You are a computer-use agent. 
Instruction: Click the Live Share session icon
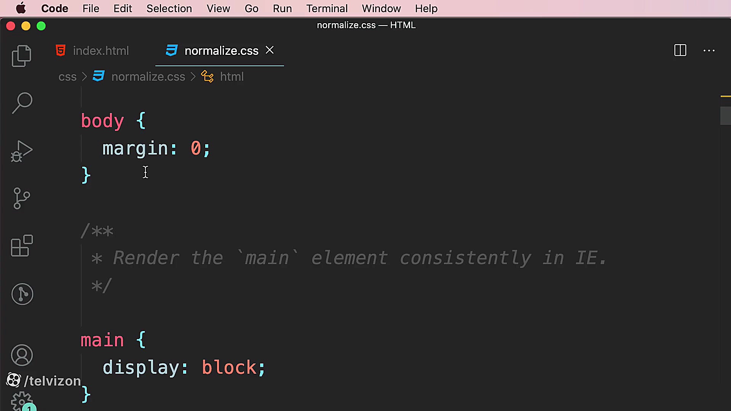(22, 294)
